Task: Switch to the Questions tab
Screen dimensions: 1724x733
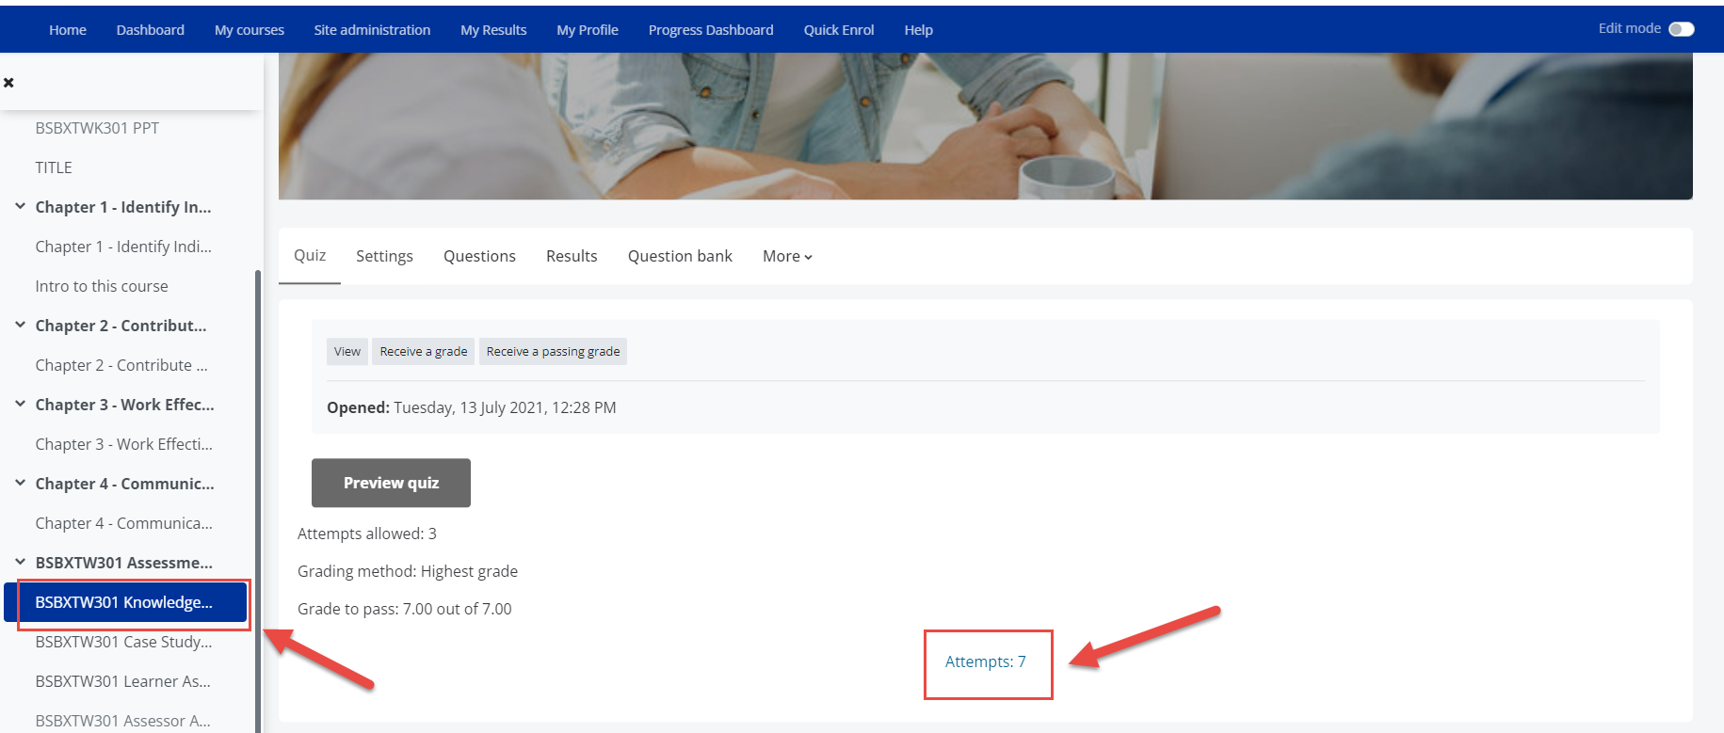Action: [x=479, y=256]
